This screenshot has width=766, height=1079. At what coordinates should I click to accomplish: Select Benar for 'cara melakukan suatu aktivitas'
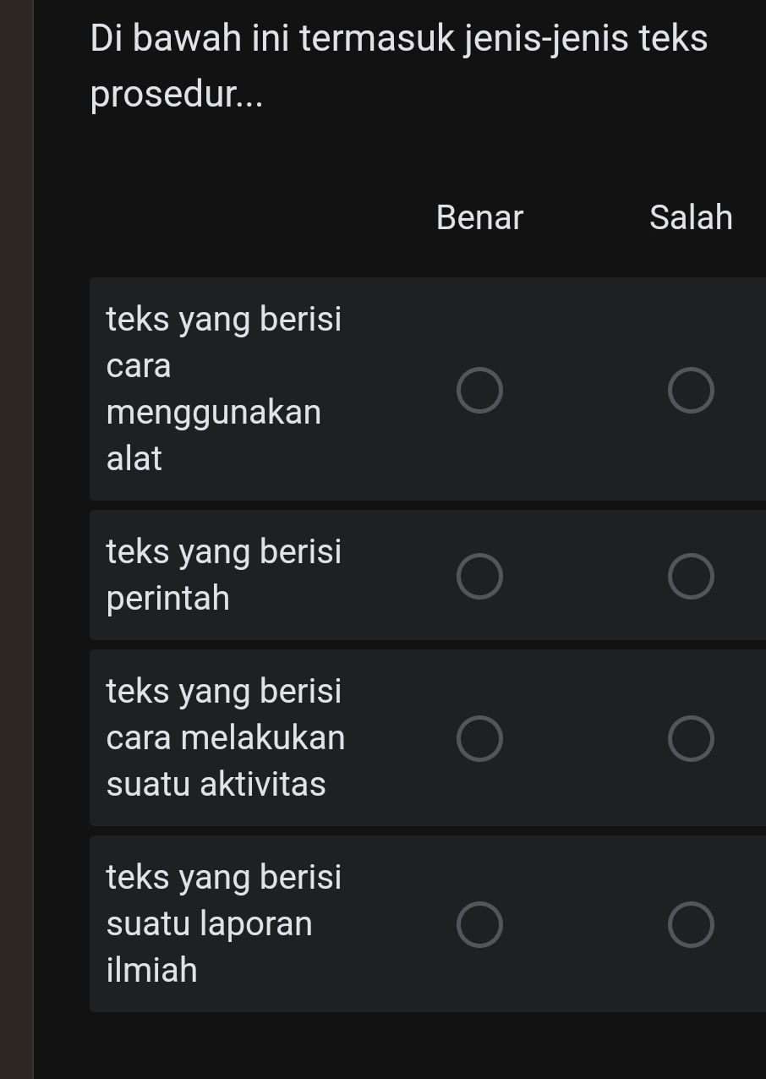click(x=480, y=737)
